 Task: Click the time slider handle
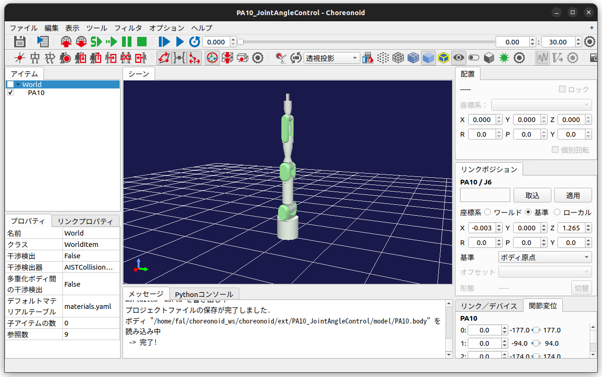(x=240, y=42)
